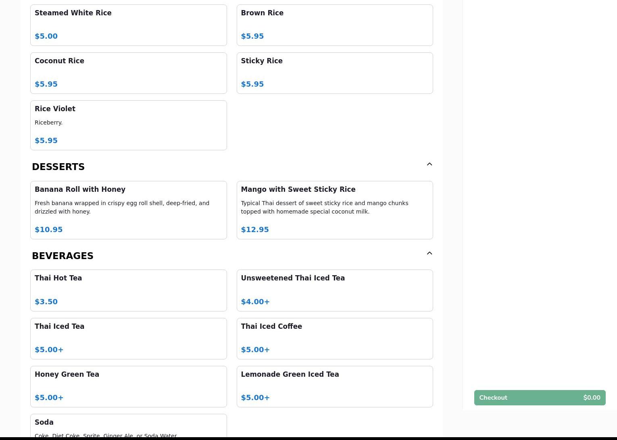Select Steamed White Rice item
This screenshot has width=617, height=440.
coord(128,25)
